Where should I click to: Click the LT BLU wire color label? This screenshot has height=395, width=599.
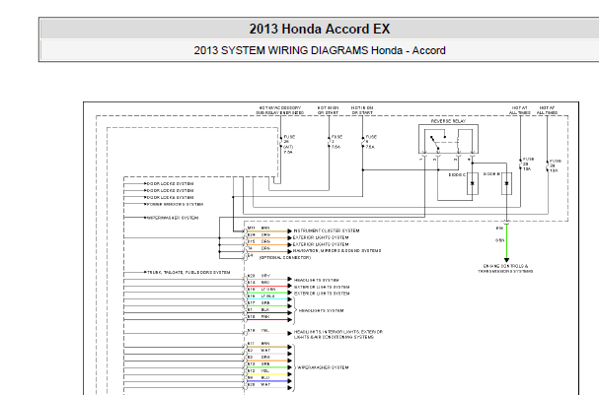(267, 296)
